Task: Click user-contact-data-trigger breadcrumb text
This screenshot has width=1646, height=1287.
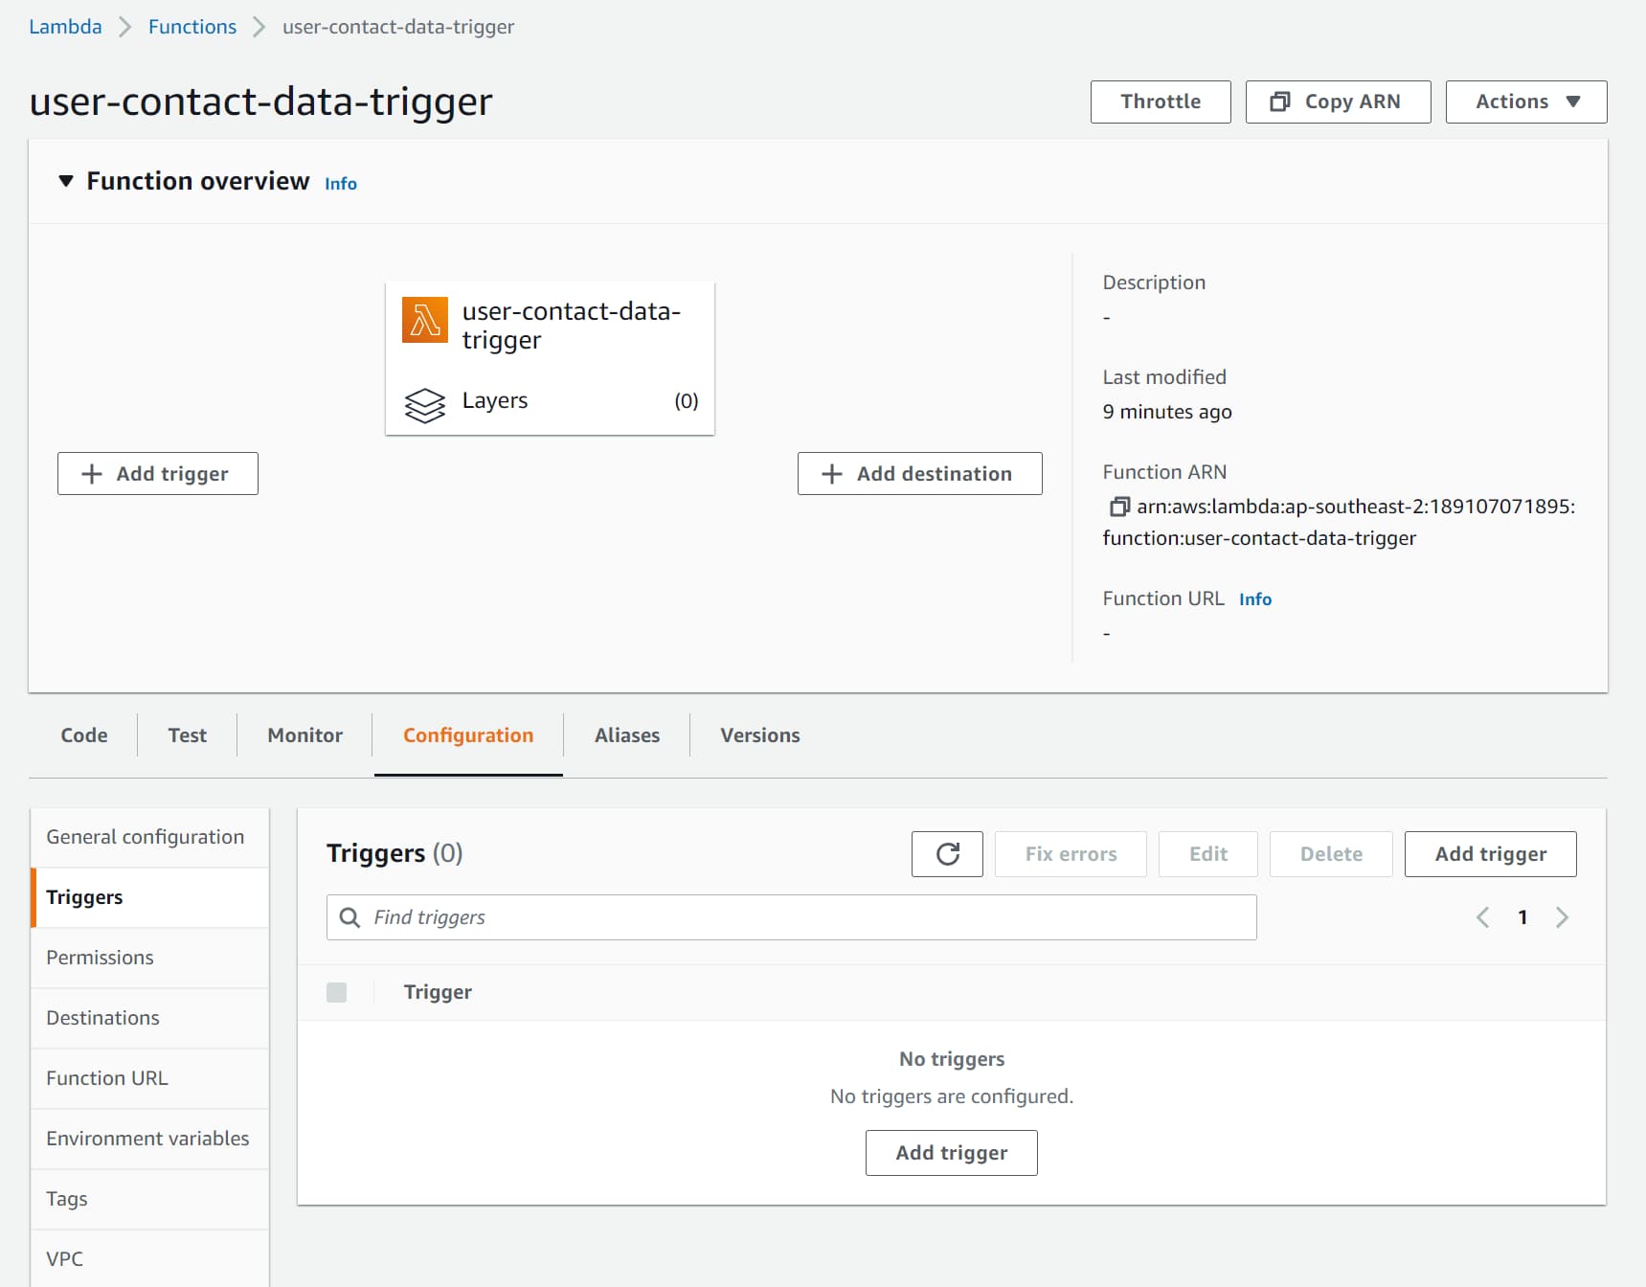Action: (398, 27)
